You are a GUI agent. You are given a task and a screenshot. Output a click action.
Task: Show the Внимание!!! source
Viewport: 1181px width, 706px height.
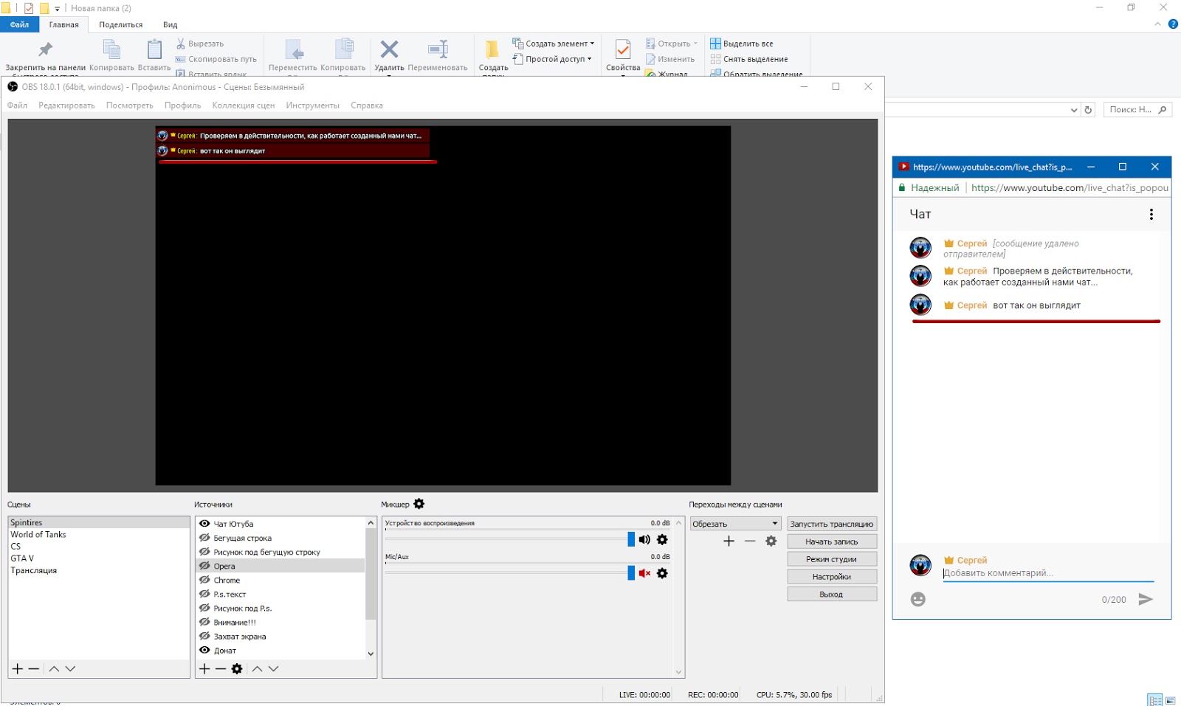(x=204, y=622)
